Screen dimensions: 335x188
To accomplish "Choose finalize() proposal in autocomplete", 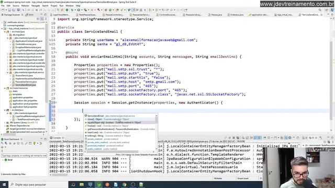I will [x=120, y=126].
